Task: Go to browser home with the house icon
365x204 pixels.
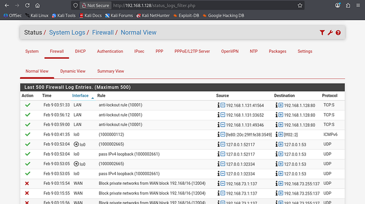Action: click(x=38, y=5)
